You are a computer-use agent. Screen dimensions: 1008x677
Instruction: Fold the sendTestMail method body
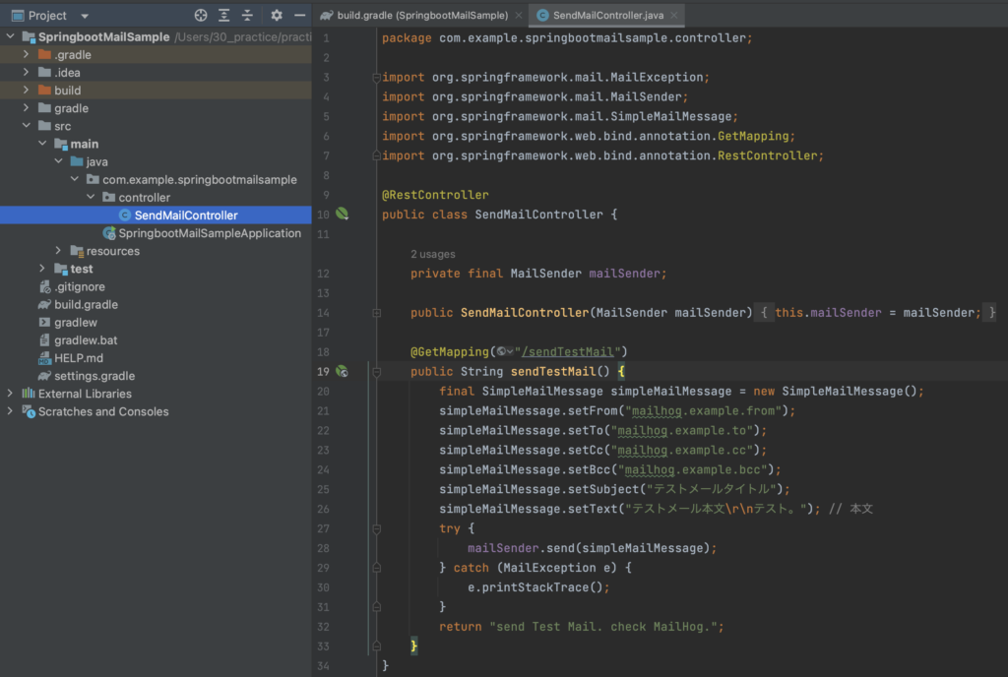pyautogui.click(x=377, y=372)
